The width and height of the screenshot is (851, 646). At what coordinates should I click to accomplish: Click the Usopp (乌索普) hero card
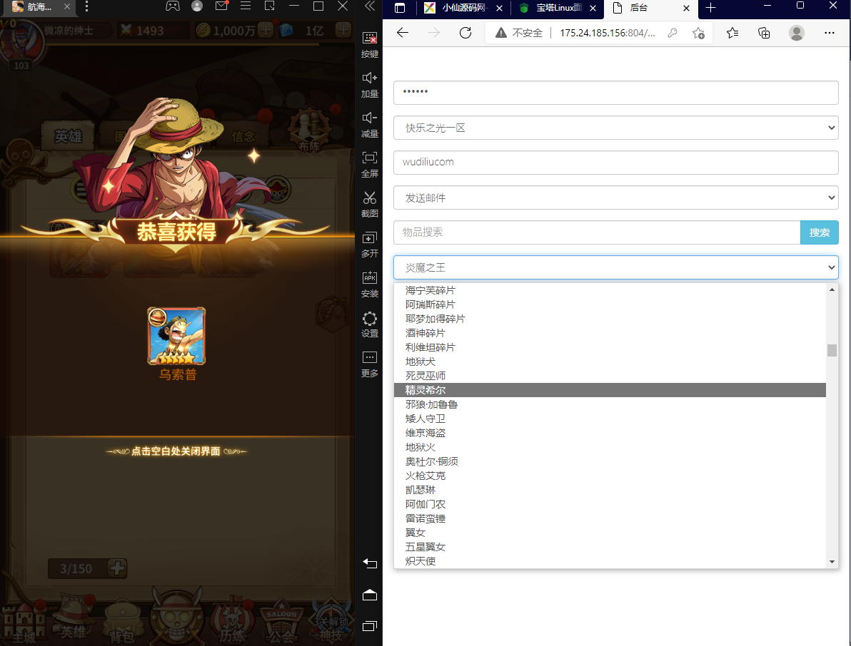176,336
